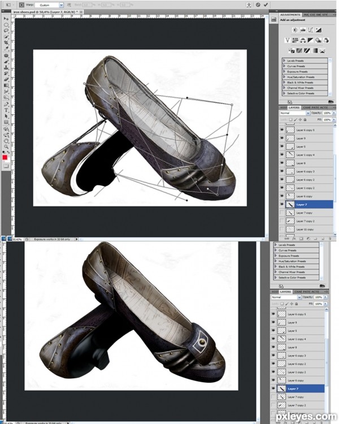
Task: Select the Quick Selection tool
Action: (x=6, y=37)
